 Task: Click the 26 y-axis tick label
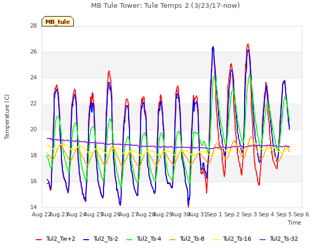33,52
